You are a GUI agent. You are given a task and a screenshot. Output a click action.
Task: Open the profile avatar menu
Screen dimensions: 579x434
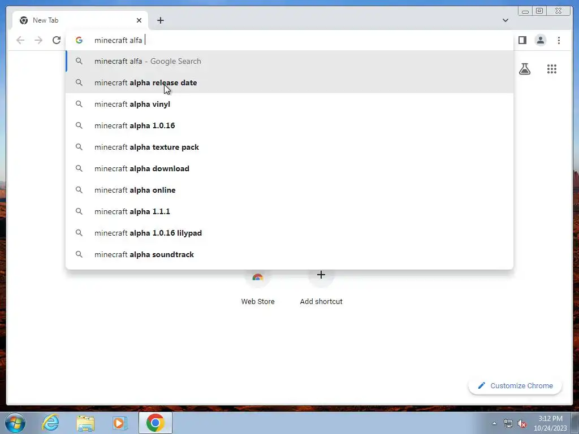coord(540,40)
